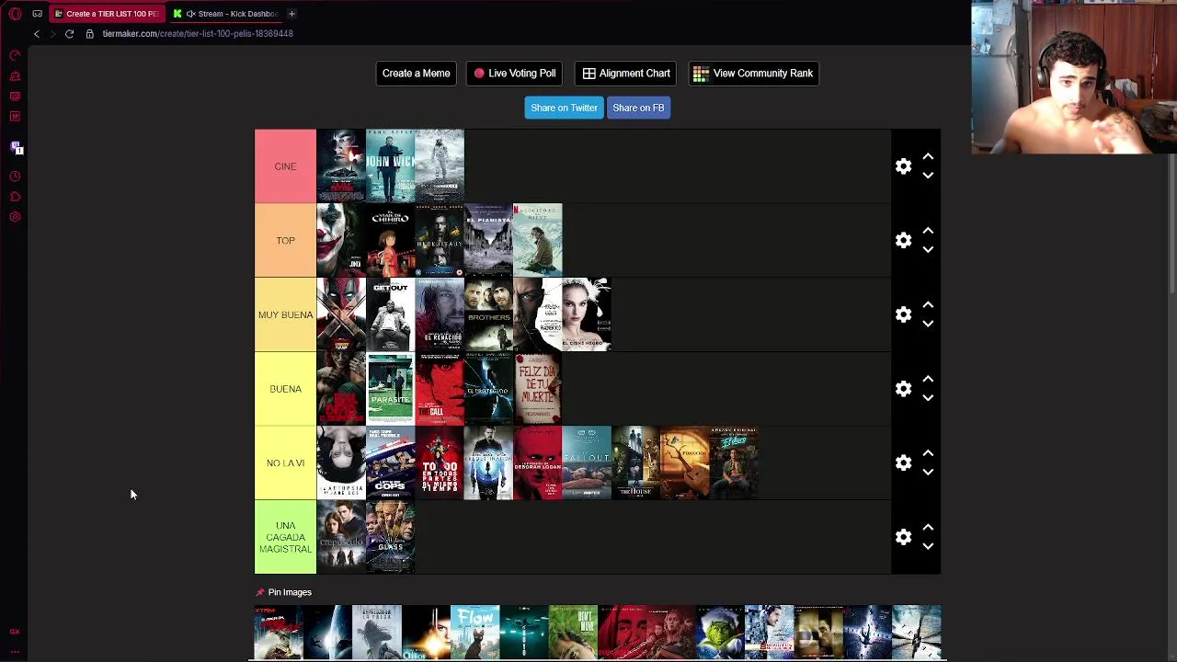Open the Opera GX main menu icon
Image resolution: width=1177 pixels, height=662 pixels.
coord(15,14)
